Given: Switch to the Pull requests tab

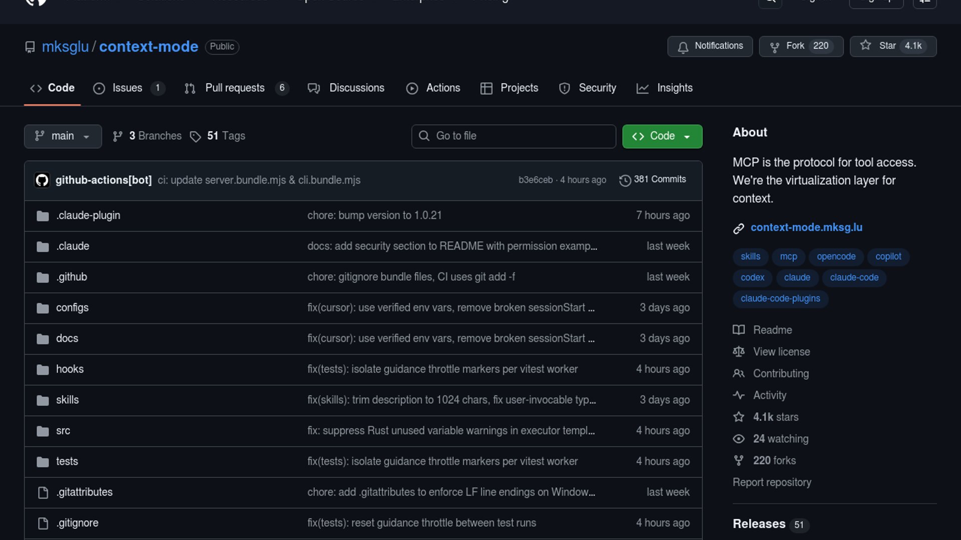Looking at the screenshot, I should pyautogui.click(x=234, y=88).
